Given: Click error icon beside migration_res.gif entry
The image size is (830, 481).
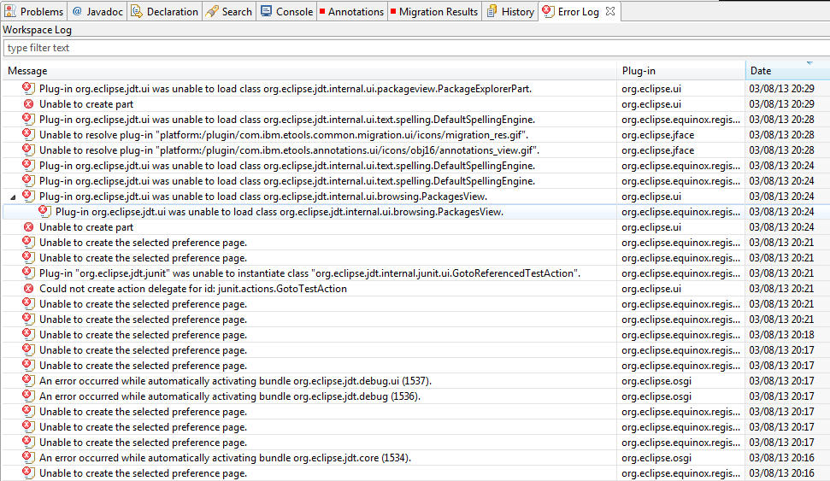Looking at the screenshot, I should [x=28, y=134].
